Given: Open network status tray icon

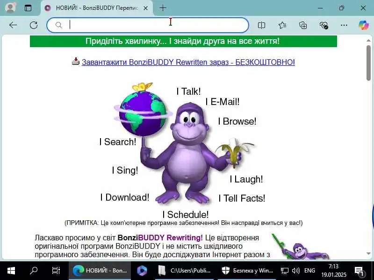Looking at the screenshot, I should [x=284, y=271].
